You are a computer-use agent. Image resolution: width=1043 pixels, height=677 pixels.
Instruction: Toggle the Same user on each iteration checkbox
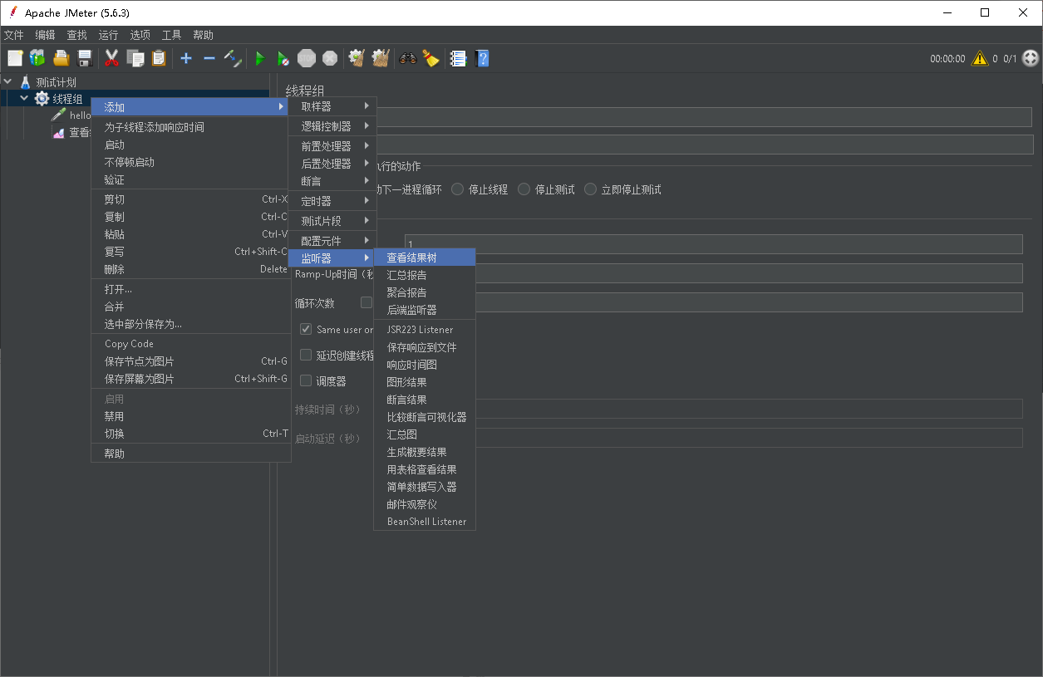click(306, 329)
